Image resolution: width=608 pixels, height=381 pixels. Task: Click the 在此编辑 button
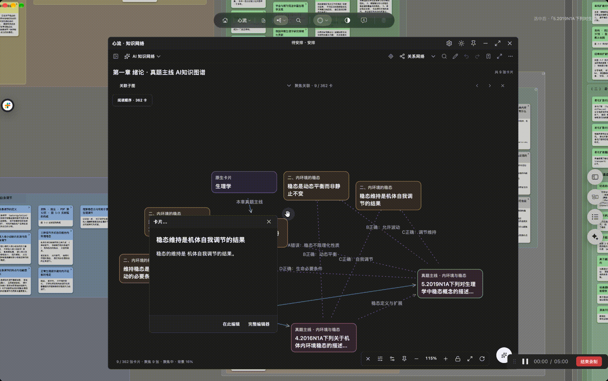coord(231,324)
